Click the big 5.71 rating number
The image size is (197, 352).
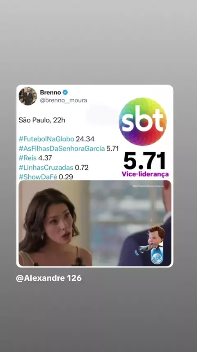[144, 161]
